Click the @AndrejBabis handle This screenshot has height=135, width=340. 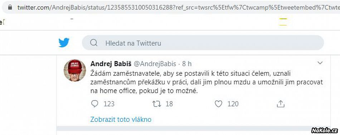tap(155, 64)
